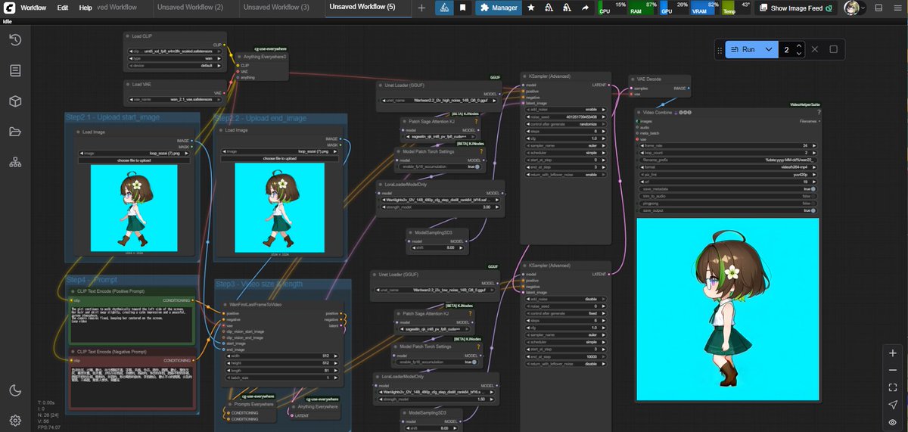This screenshot has width=908, height=432.
Task: Open help icon on upper Patch Sage Attention
Action: 476,121
